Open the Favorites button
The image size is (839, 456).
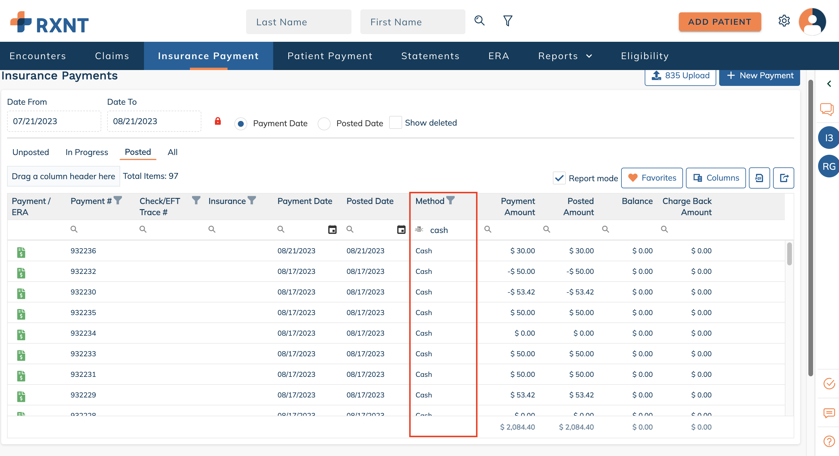[x=652, y=178]
